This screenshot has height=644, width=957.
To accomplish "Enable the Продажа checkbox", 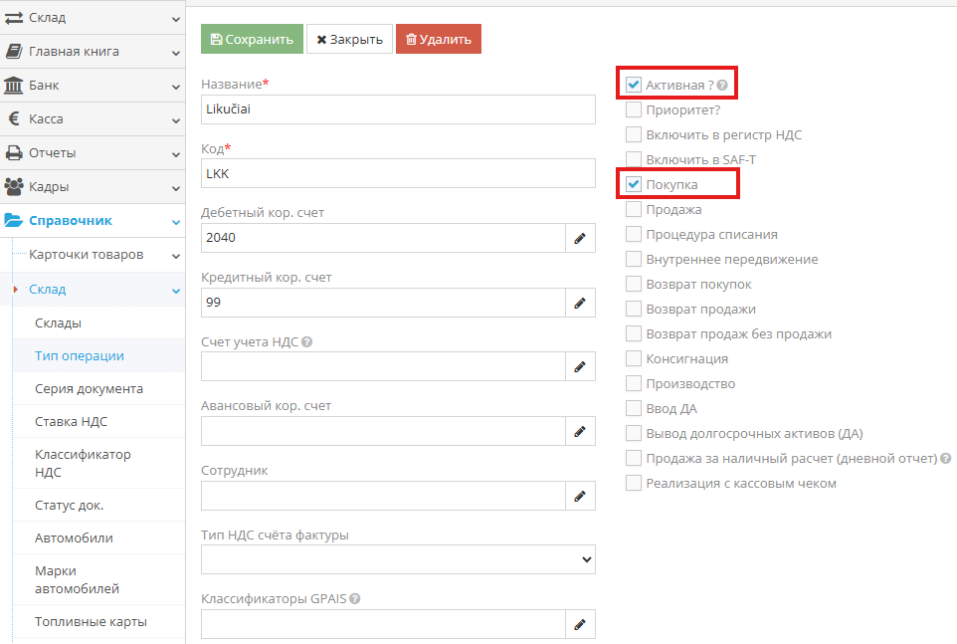I will [634, 210].
